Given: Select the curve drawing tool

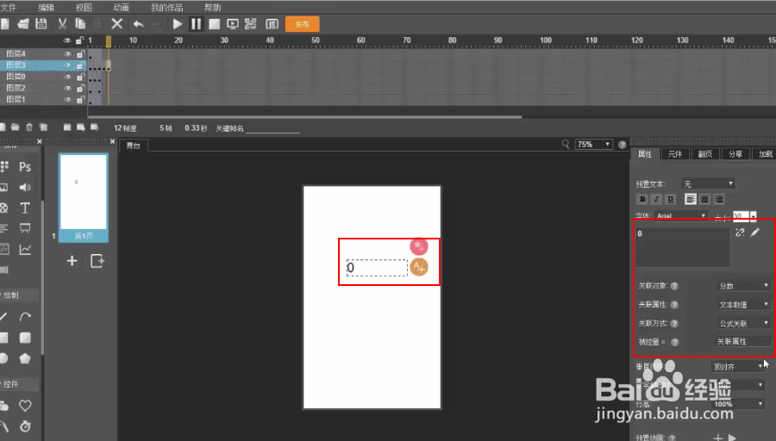Looking at the screenshot, I should click(25, 316).
